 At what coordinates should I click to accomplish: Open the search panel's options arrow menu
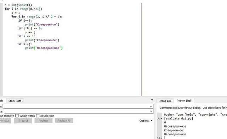(152, 100)
